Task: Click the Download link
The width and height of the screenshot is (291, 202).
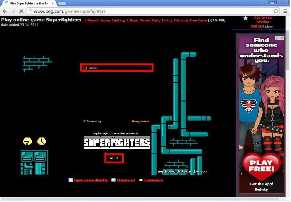Action: coord(126,180)
